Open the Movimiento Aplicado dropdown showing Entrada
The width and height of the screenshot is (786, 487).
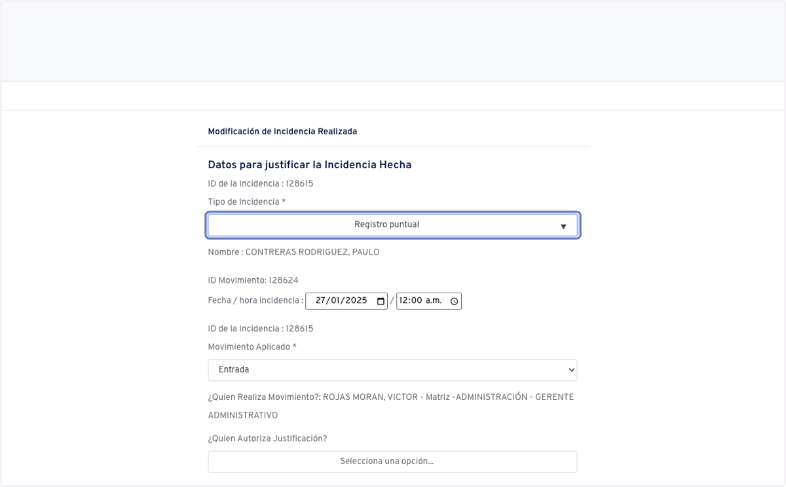[392, 370]
